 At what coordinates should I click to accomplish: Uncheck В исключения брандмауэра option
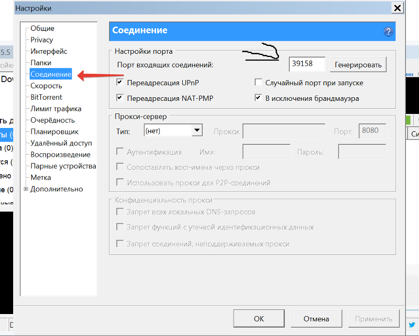click(x=258, y=98)
